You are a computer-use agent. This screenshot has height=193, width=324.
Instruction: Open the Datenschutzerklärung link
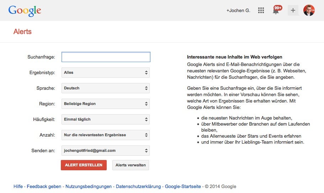tap(138, 186)
